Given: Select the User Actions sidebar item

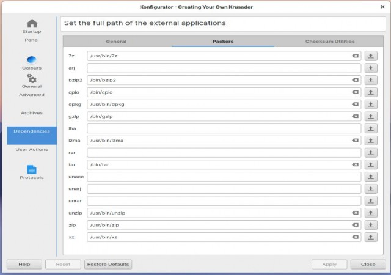Looking at the screenshot, I should (x=32, y=150).
